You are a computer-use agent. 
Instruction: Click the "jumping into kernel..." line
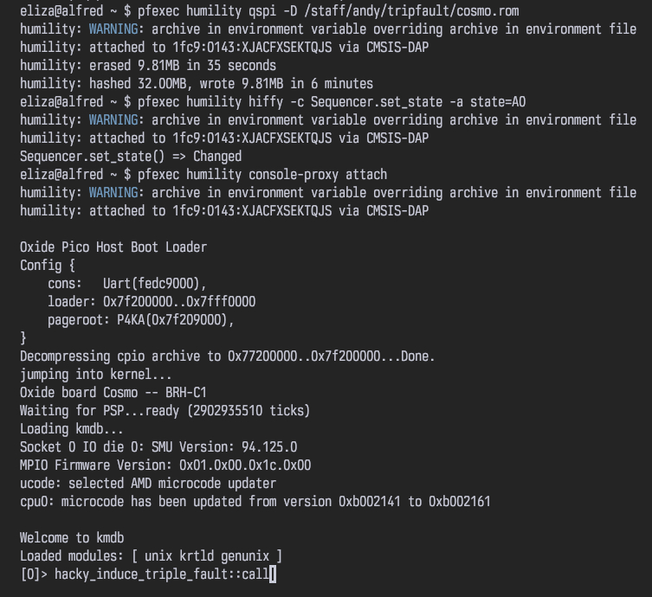[x=96, y=374]
